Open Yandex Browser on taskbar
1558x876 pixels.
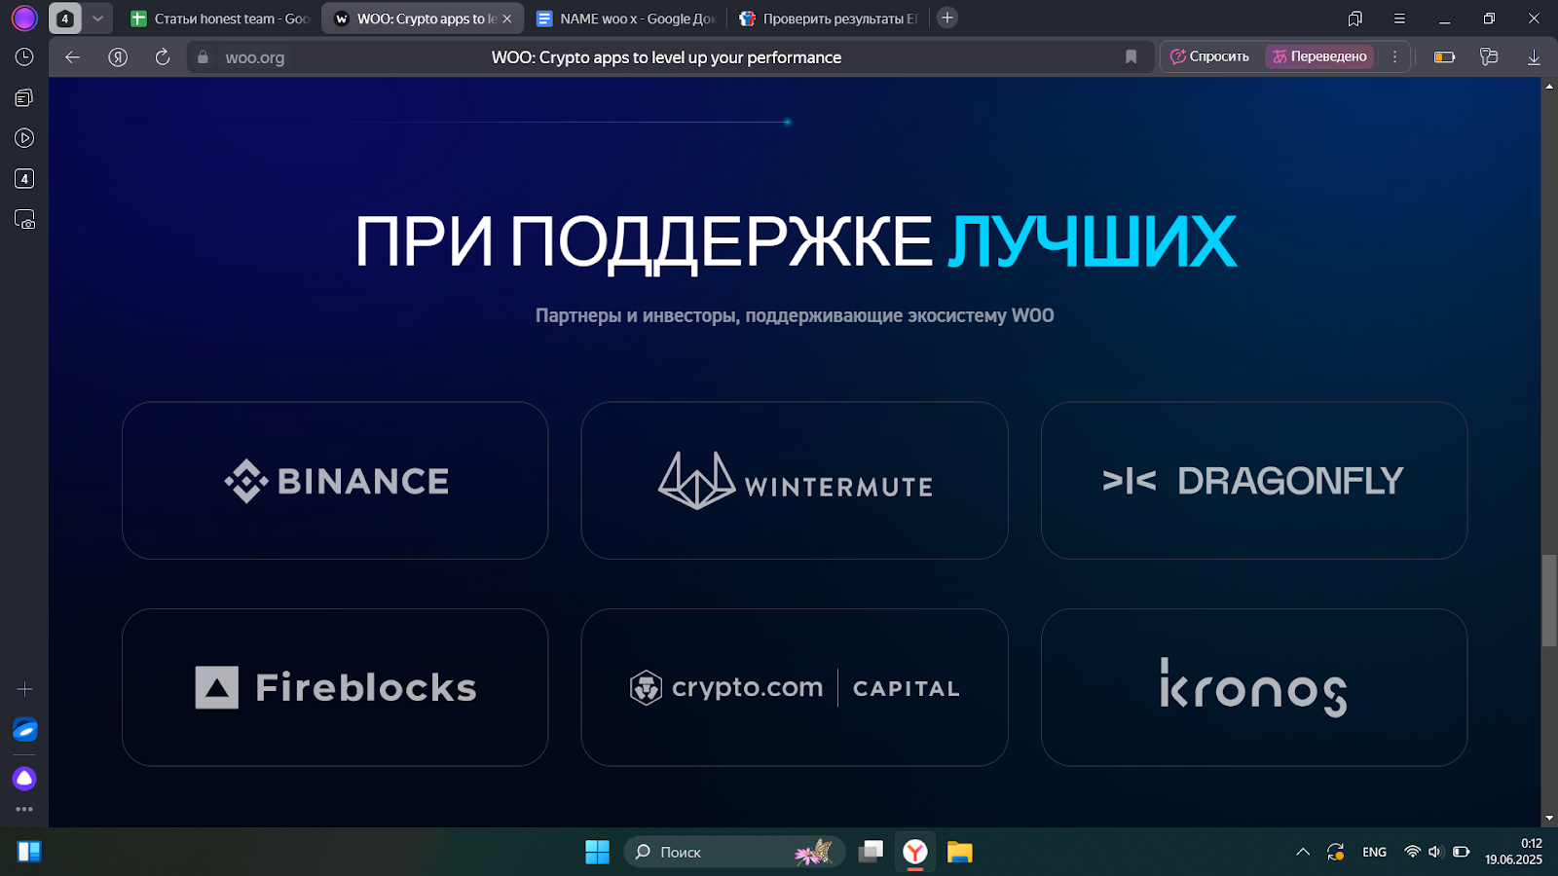915,852
